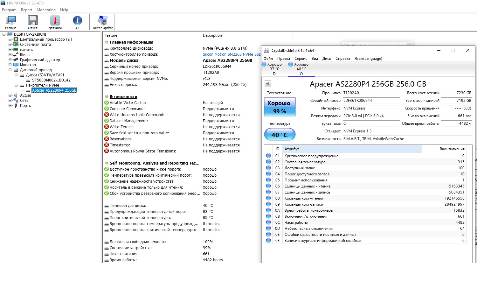Click the speaker icon beside Аудио

pos(16,95)
